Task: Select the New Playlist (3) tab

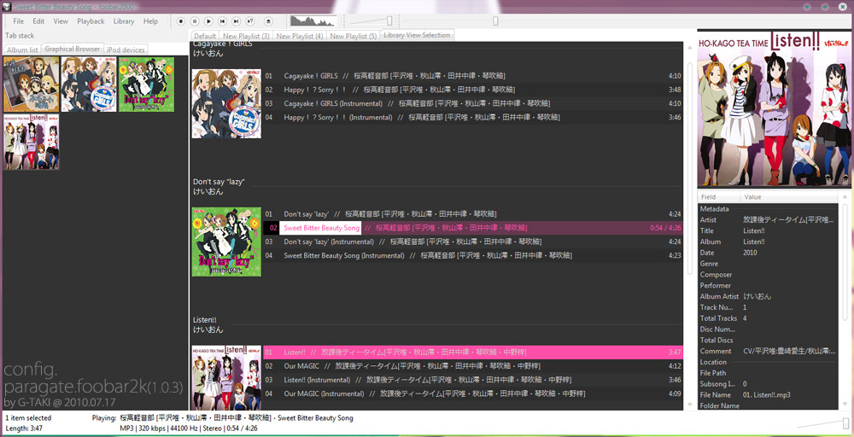Action: coord(246,36)
